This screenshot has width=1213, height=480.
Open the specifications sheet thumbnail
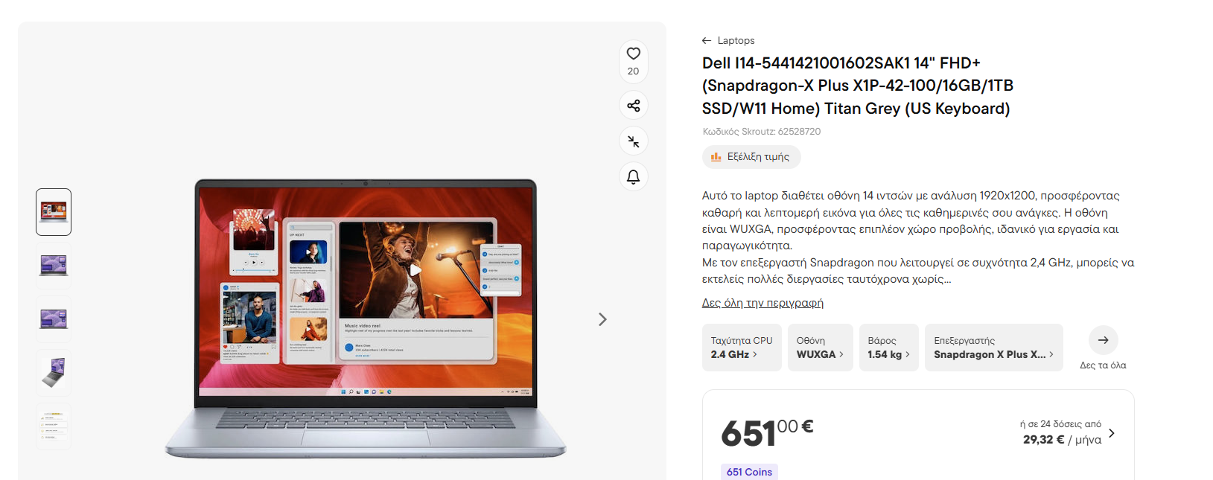click(x=54, y=426)
